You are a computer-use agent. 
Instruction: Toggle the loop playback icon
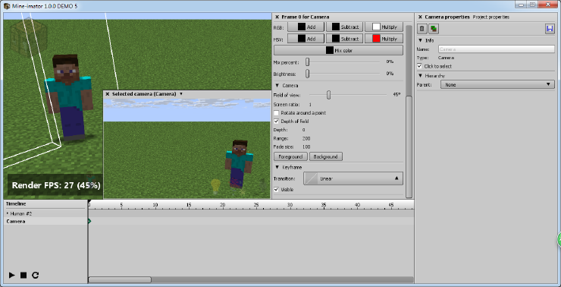coord(35,275)
